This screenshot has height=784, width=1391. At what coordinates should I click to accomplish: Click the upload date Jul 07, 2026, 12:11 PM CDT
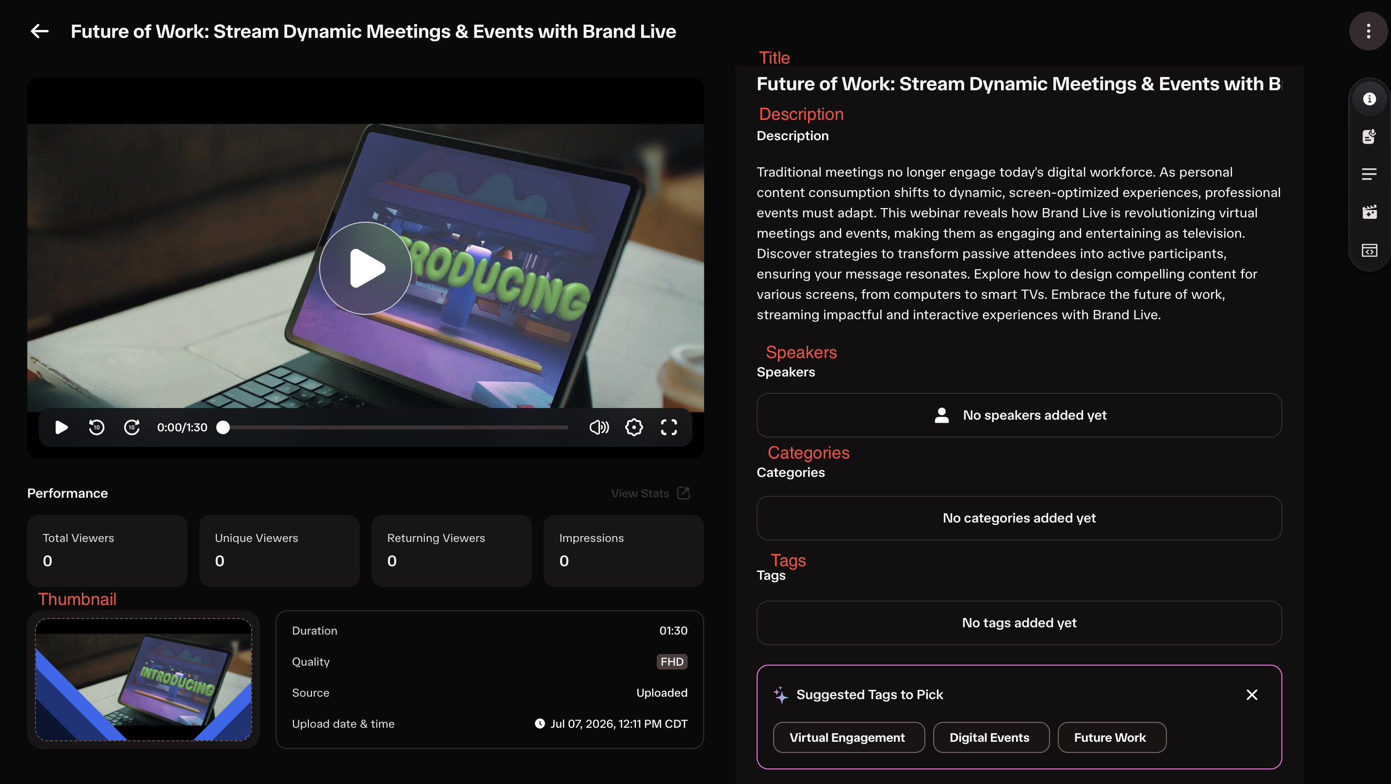pyautogui.click(x=619, y=724)
